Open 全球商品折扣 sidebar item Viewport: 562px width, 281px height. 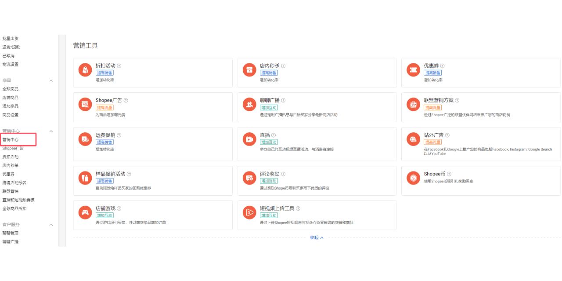14,209
